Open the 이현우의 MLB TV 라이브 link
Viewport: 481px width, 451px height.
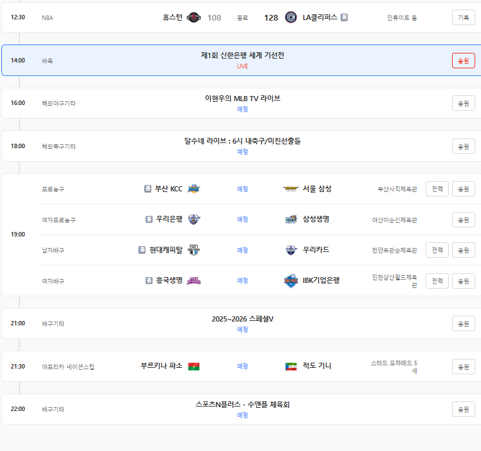pyautogui.click(x=242, y=99)
